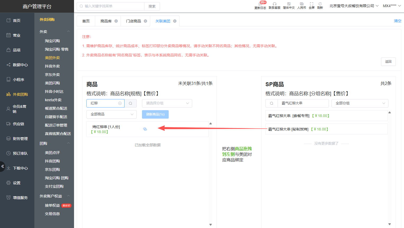Viewport: 404px width, 228px height.
Task: Switch to 首页 tab
Action: [86, 21]
